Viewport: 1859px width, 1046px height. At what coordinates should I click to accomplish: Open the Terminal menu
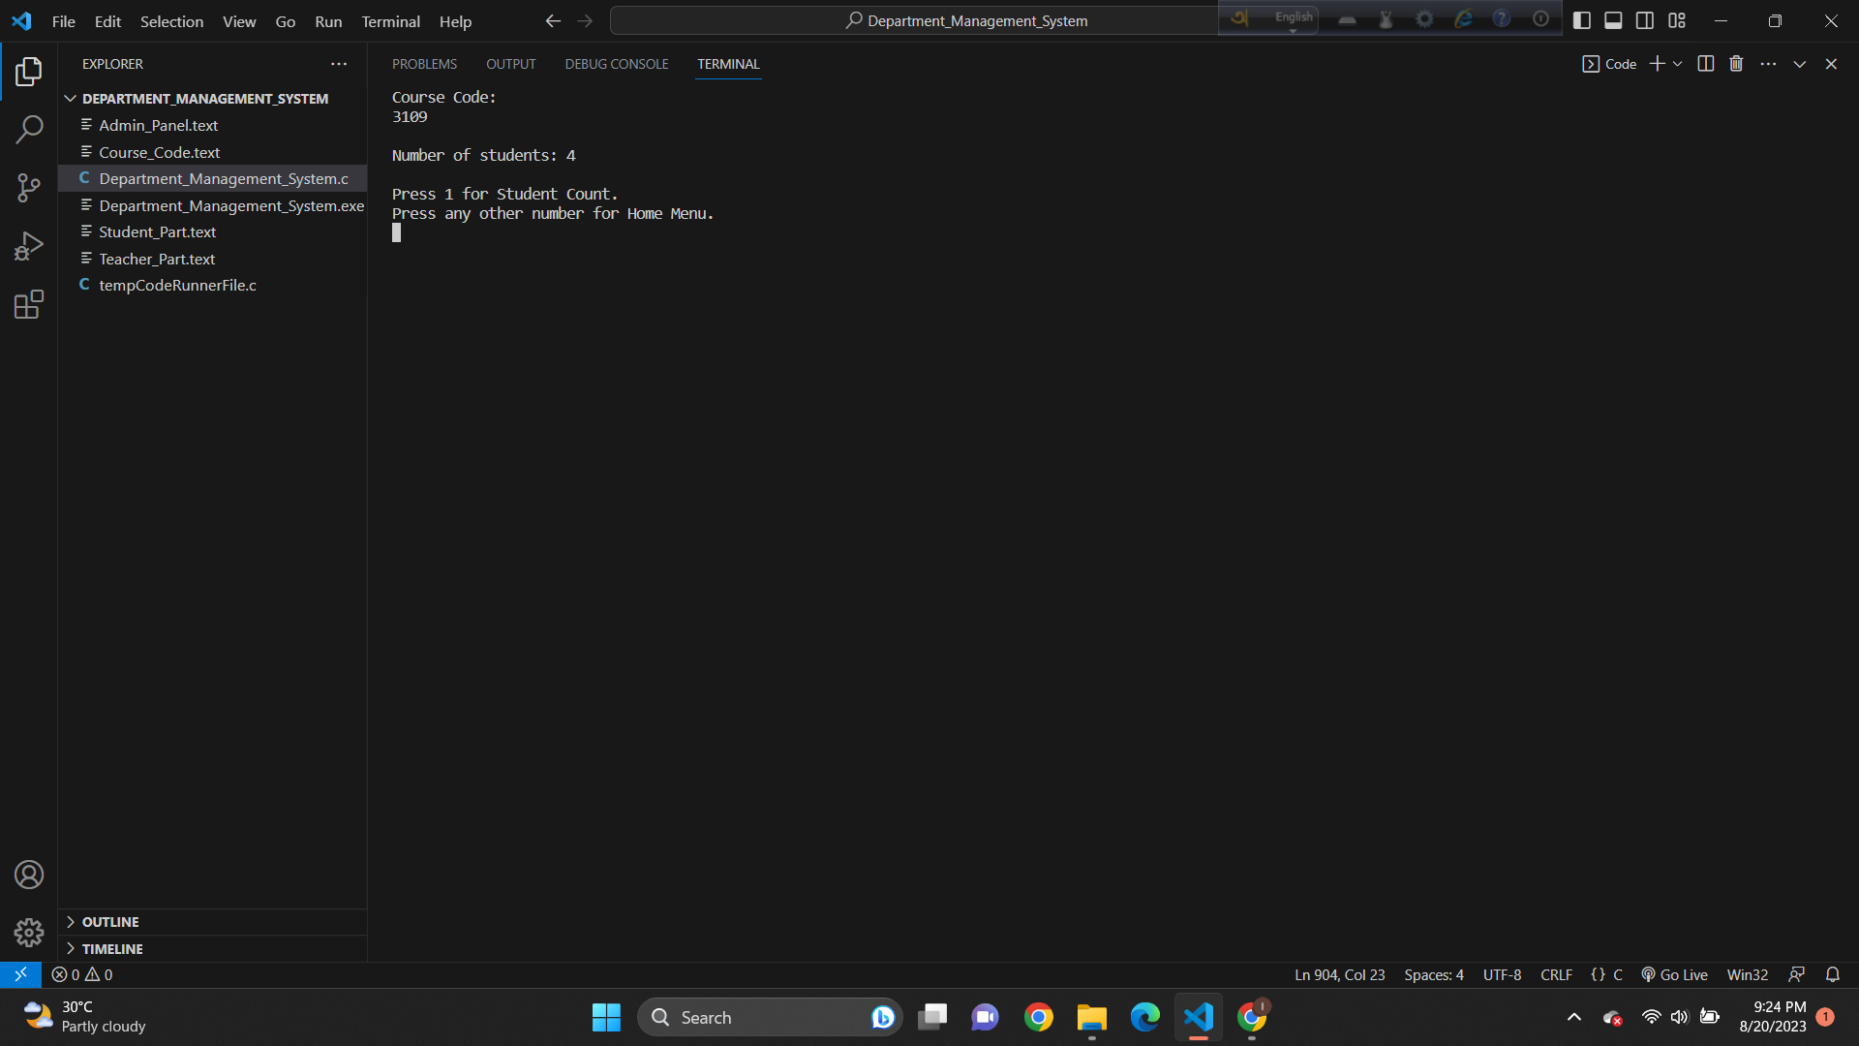[389, 20]
